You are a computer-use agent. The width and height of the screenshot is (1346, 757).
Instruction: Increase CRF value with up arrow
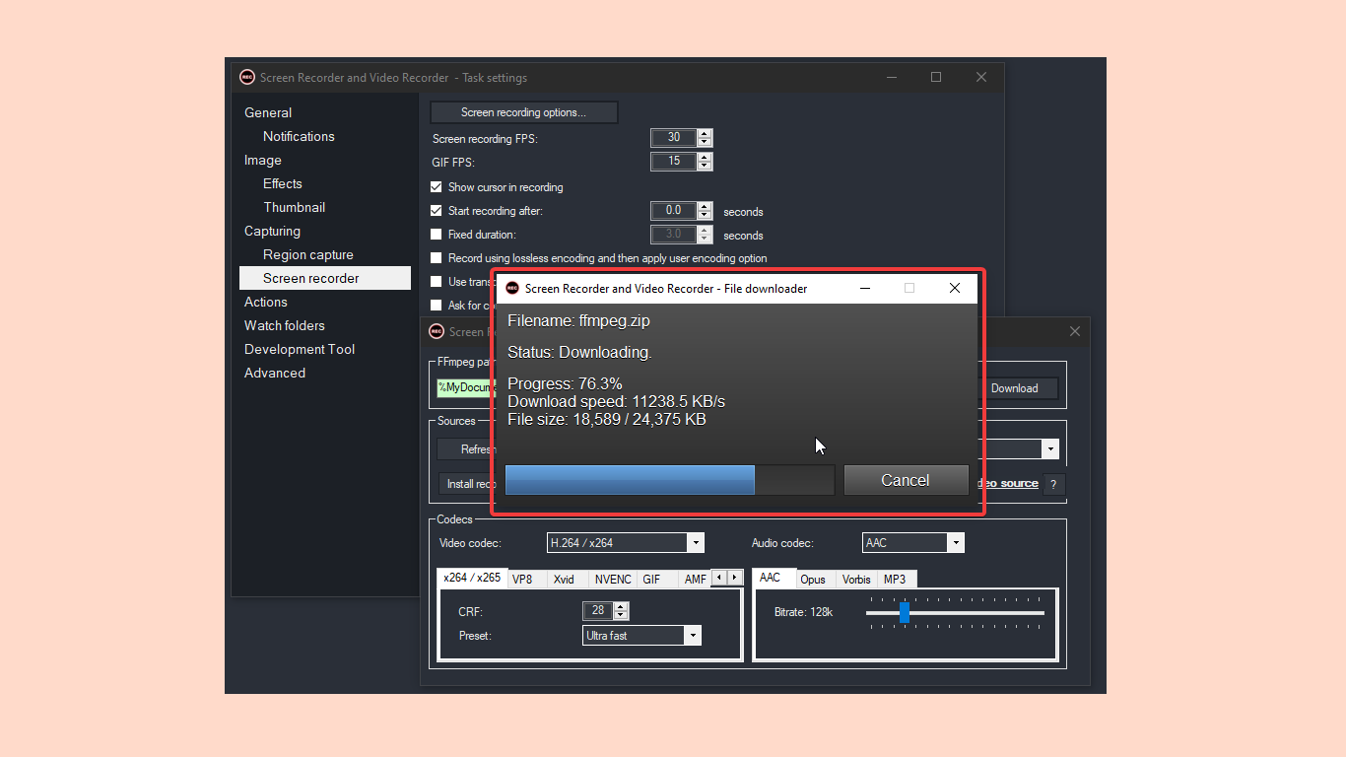[x=621, y=606]
